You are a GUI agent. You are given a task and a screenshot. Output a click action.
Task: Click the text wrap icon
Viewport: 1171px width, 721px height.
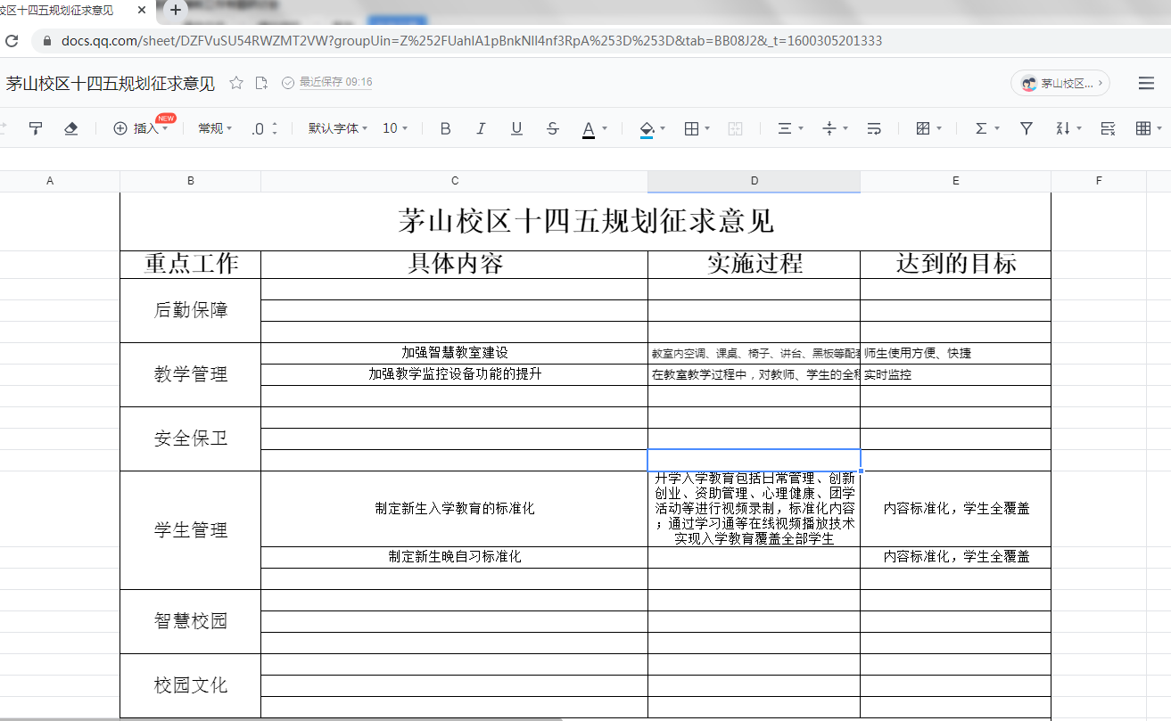tap(874, 128)
